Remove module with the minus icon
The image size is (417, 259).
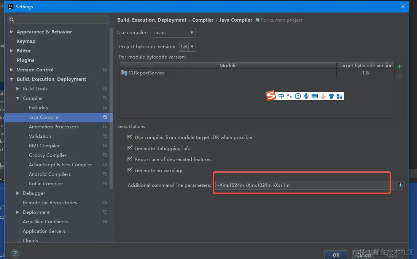click(399, 76)
